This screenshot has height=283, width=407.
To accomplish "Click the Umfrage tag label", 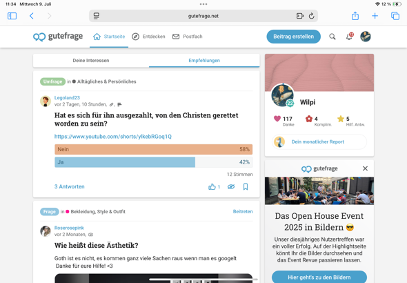I will (52, 81).
